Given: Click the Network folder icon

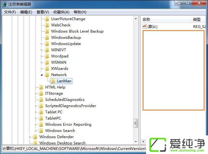Looking at the screenshot, I should 47,75.
